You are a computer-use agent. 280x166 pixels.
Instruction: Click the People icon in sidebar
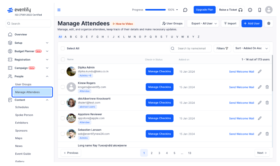click(10, 76)
